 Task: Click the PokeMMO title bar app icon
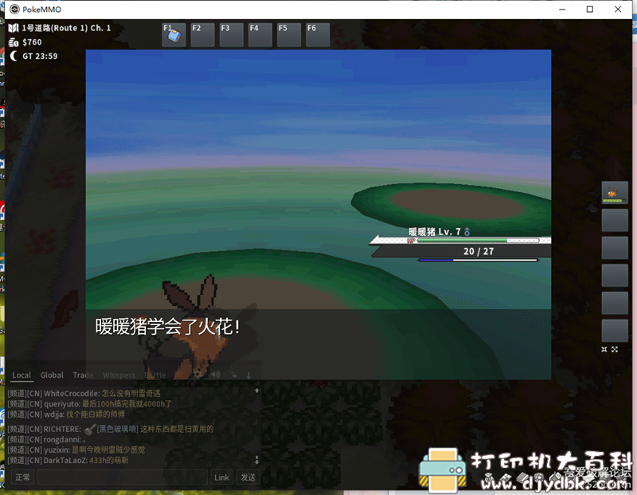click(x=14, y=9)
